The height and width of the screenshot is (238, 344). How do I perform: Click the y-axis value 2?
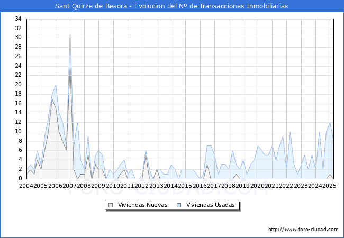[x=20, y=169]
